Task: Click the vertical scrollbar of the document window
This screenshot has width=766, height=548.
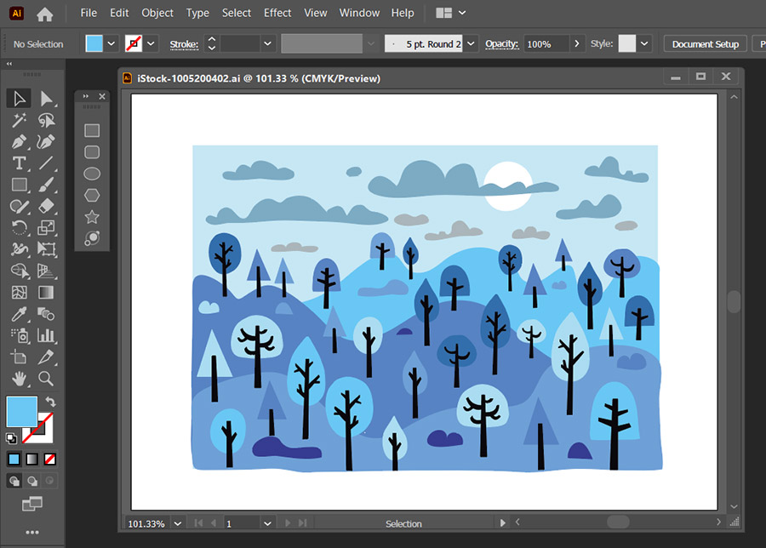Action: click(x=733, y=302)
